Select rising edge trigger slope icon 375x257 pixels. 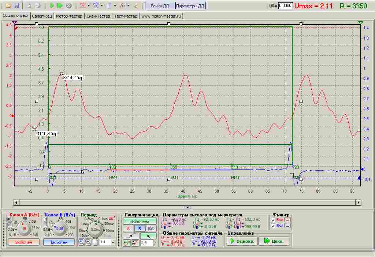pos(130,236)
